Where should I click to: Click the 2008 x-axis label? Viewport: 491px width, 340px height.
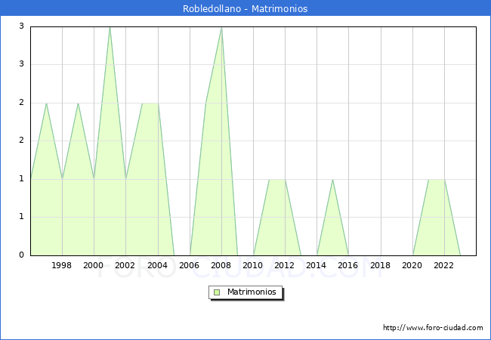click(x=221, y=265)
